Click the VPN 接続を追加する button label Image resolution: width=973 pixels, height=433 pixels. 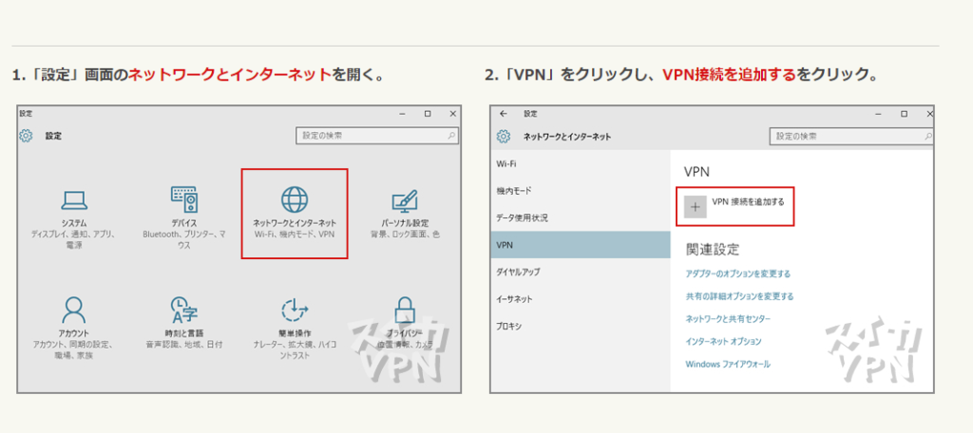(748, 201)
